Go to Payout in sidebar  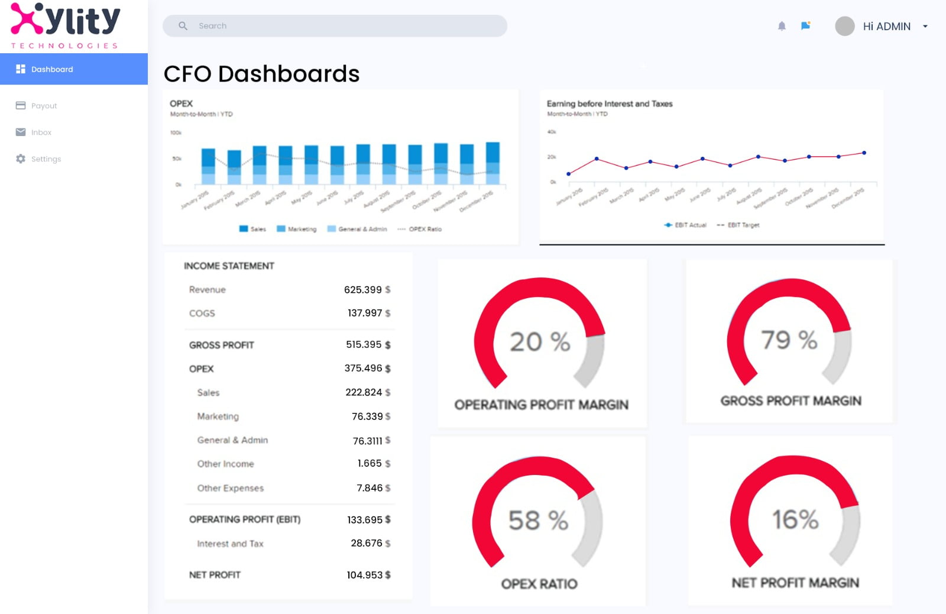[x=44, y=105]
